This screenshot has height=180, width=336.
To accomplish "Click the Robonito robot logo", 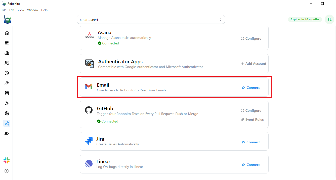I will point(8,19).
